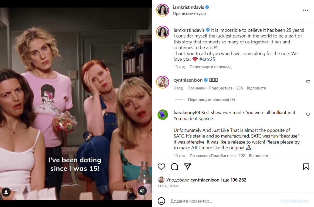This screenshot has height=207, width=314.
Task: View karakenny88 profile avatar
Action: pyautogui.click(x=163, y=115)
